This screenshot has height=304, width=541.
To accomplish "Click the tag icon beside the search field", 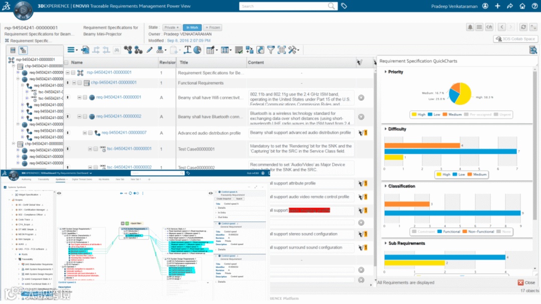I will pos(344,6).
